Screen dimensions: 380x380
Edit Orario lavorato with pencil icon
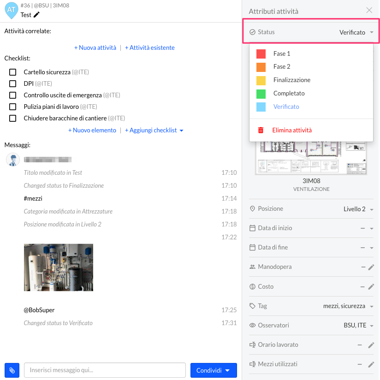pos(371,345)
